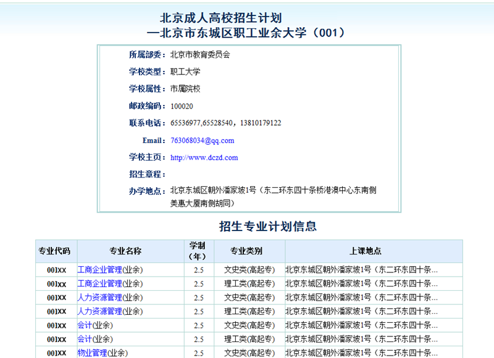Screen dimensions: 494x358
Task: Click the 上课地点 column header
Action: (x=365, y=251)
